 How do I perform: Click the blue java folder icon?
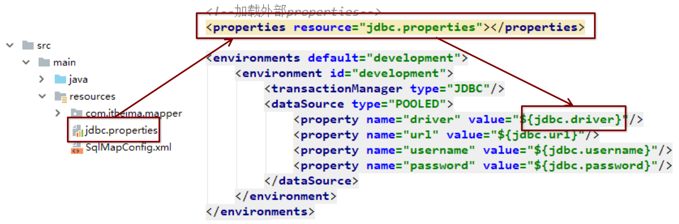(x=60, y=79)
